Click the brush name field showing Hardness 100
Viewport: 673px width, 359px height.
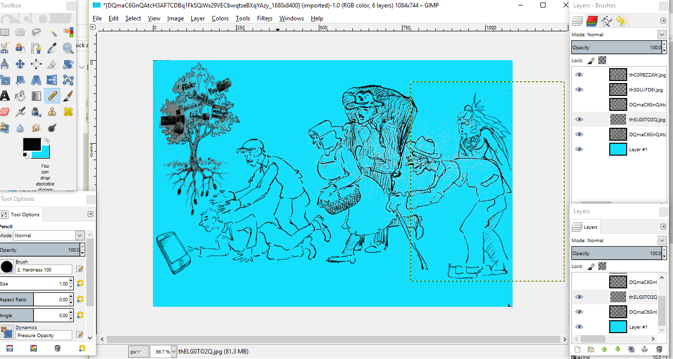coord(43,269)
